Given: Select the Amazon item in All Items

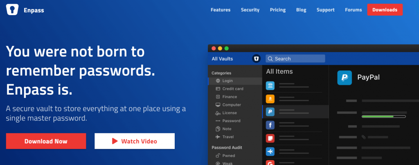Looking at the screenshot, I should [x=295, y=99].
